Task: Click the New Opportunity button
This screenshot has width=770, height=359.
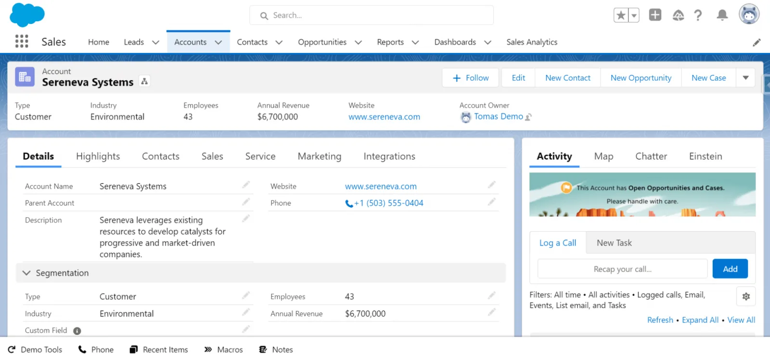Action: [x=641, y=78]
